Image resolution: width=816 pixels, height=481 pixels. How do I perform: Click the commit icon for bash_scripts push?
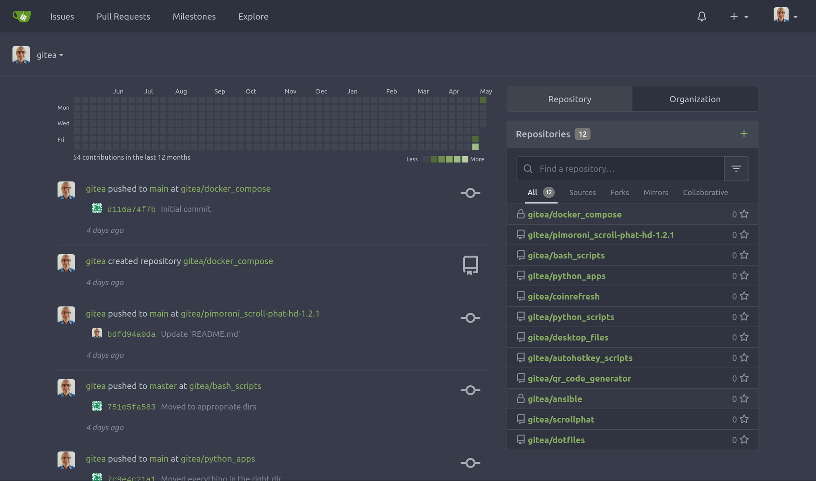point(470,390)
